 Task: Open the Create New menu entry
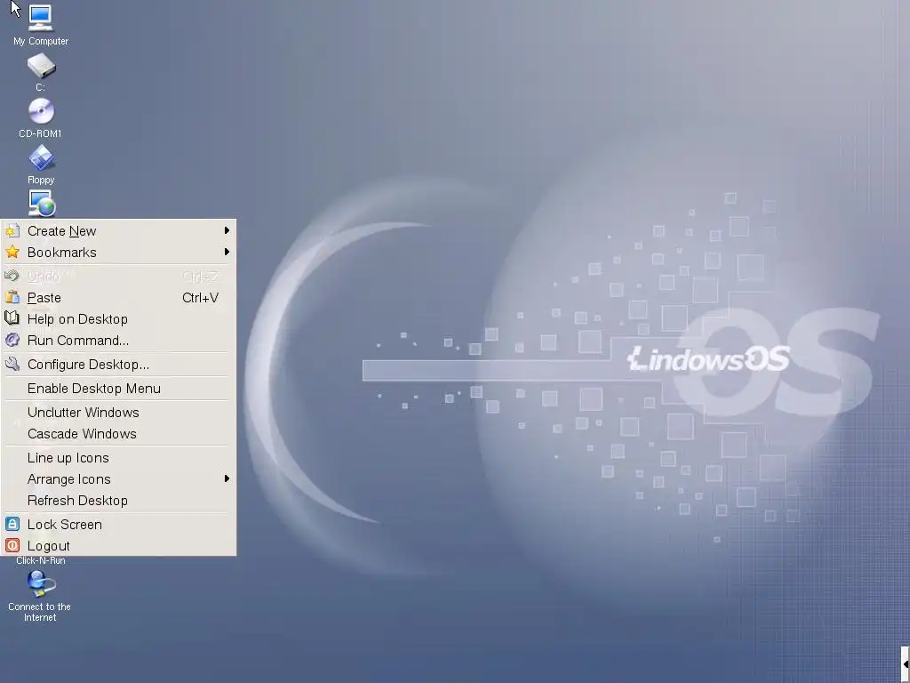(x=118, y=231)
